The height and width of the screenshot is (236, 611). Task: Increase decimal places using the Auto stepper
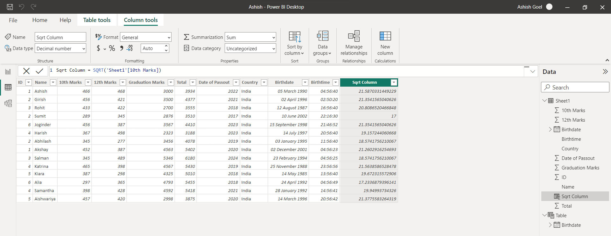(x=166, y=46)
